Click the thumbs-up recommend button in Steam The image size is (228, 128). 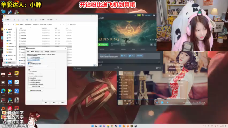click(124, 55)
